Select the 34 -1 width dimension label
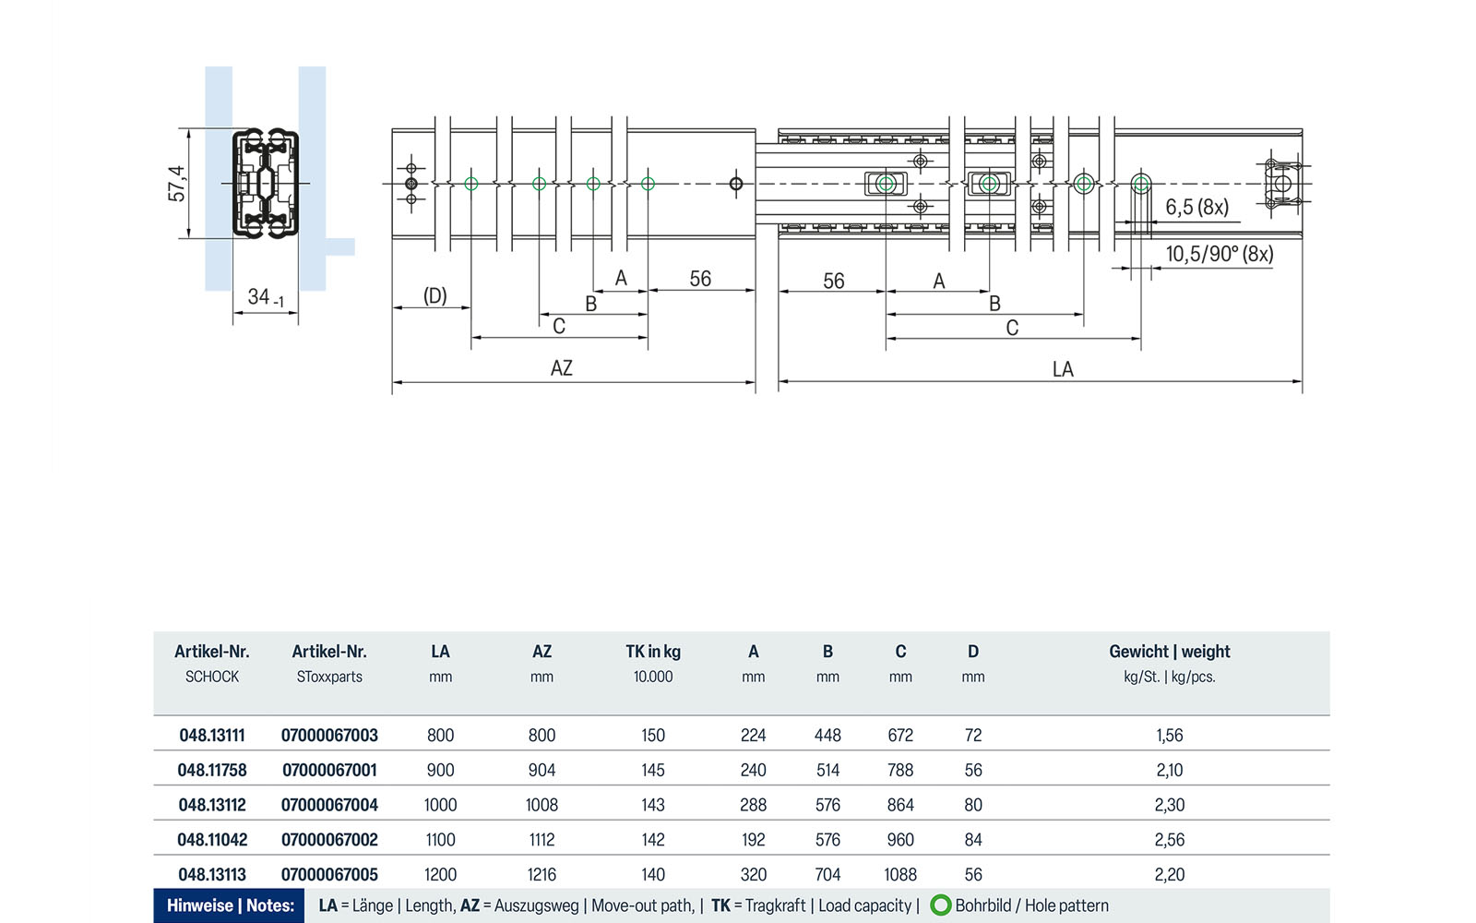This screenshot has height=923, width=1476. click(x=266, y=297)
